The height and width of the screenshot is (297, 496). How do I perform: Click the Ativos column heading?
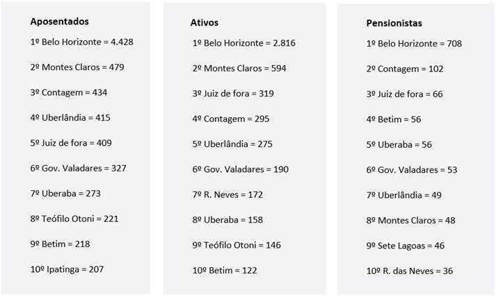[x=204, y=22]
